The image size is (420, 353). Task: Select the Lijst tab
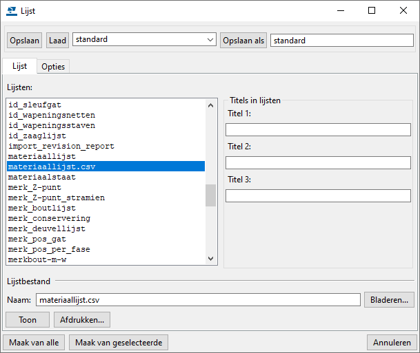pos(19,66)
